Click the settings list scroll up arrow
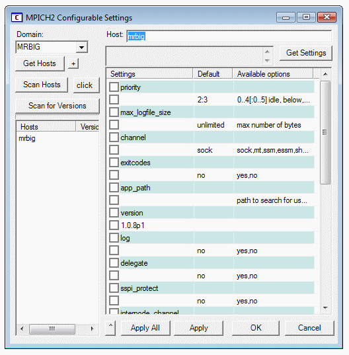Image resolution: width=349 pixels, height=355 pixels. (325, 74)
